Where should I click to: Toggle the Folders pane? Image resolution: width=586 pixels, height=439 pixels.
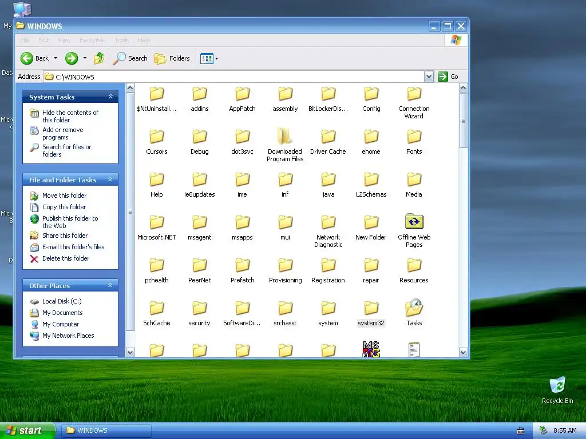point(172,58)
